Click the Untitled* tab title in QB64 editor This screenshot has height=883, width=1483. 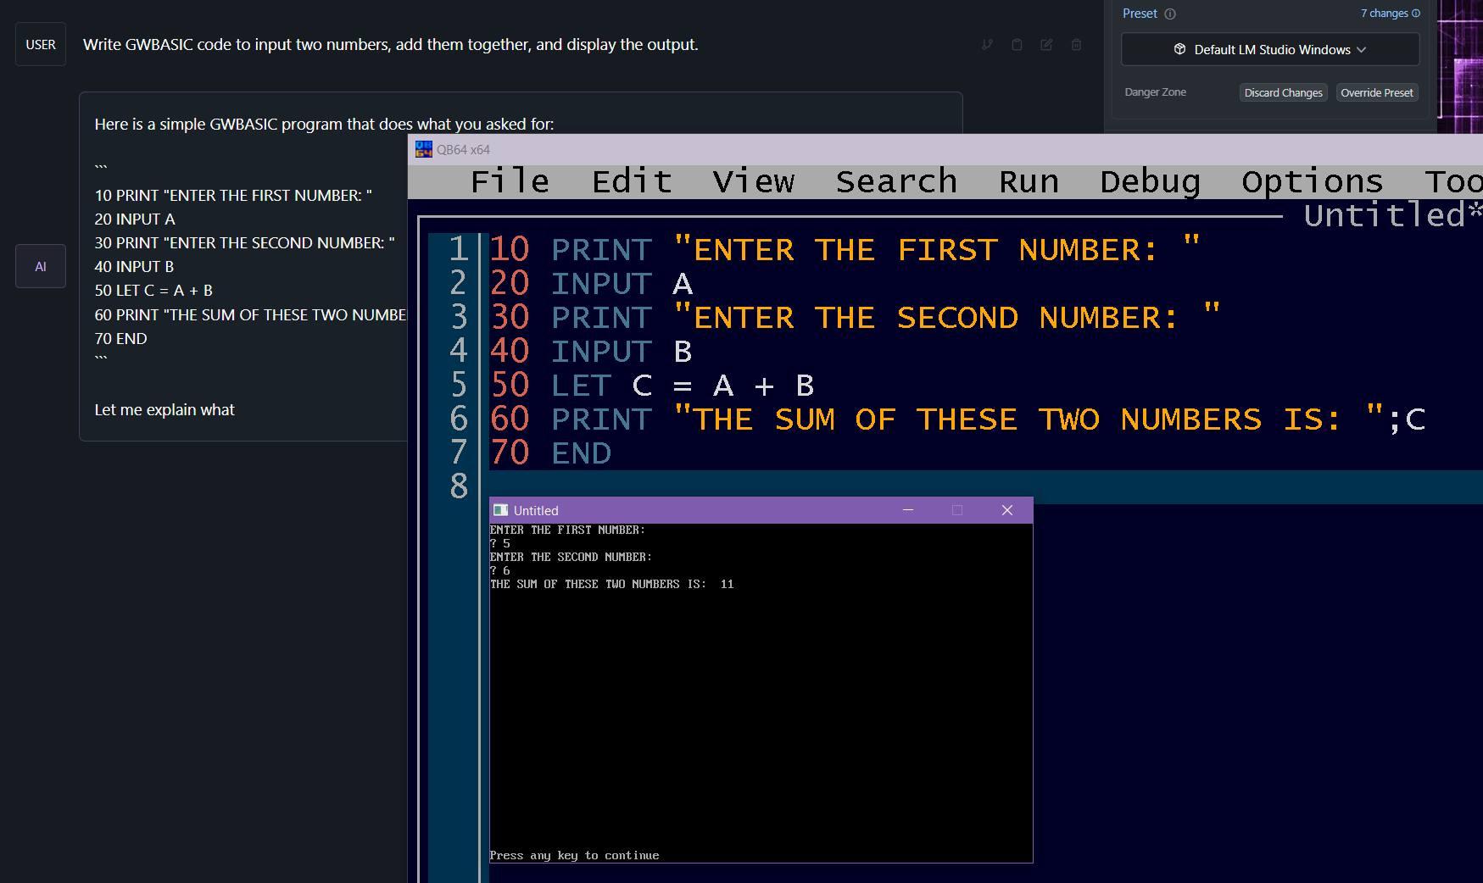1393,215
